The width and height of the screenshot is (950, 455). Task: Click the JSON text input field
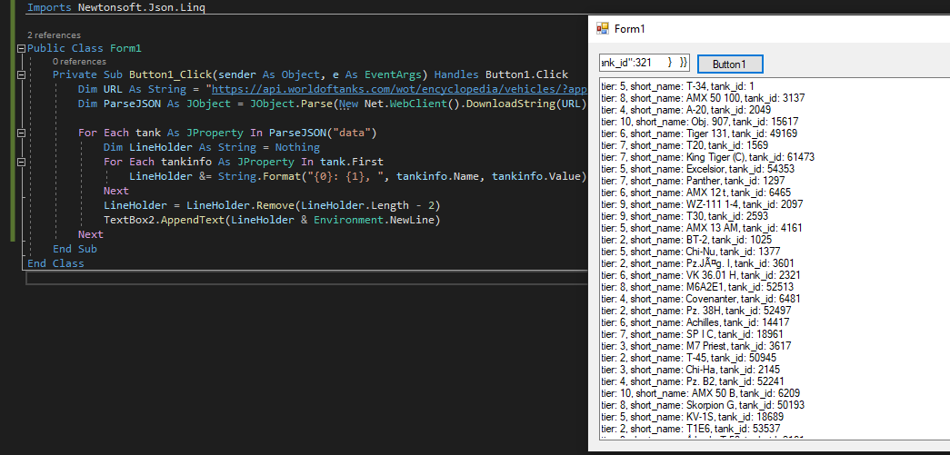644,63
